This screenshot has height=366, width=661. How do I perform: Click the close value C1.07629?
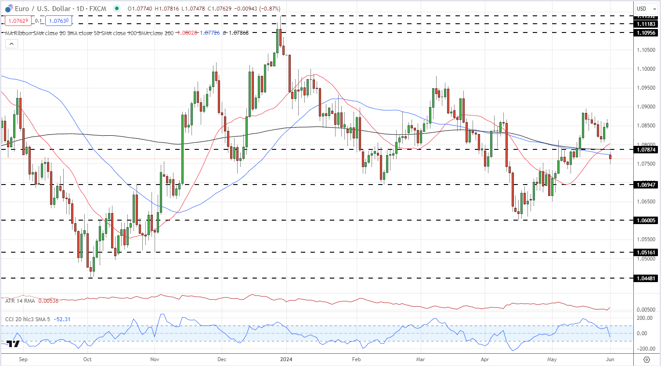point(220,9)
